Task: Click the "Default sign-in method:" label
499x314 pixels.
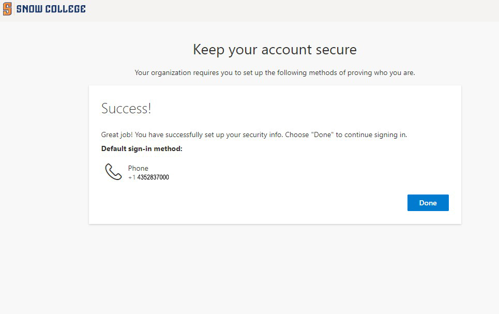Action: pos(142,149)
